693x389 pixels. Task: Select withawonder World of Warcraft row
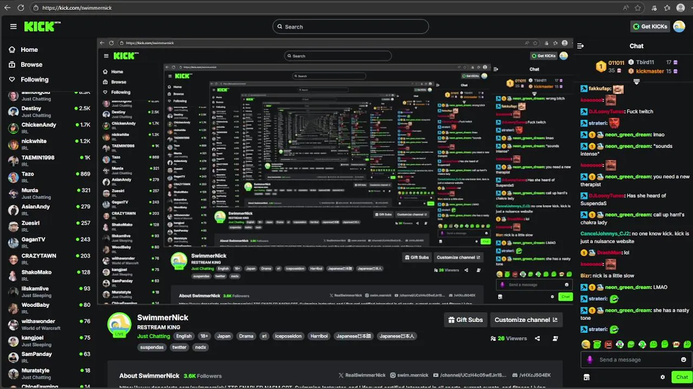click(49, 324)
